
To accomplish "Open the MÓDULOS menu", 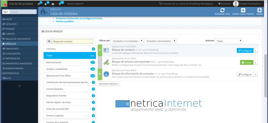I will point(19,44).
